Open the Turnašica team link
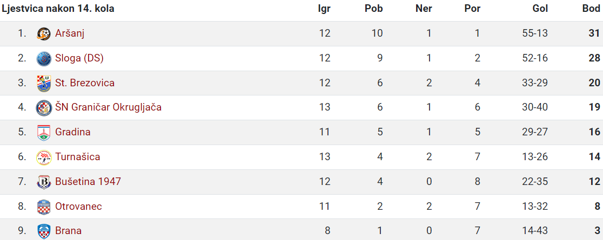Screen dimensions: 603x240 77,156
